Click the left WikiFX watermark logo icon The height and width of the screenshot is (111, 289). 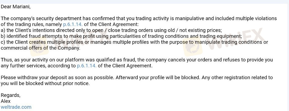tap(40, 45)
